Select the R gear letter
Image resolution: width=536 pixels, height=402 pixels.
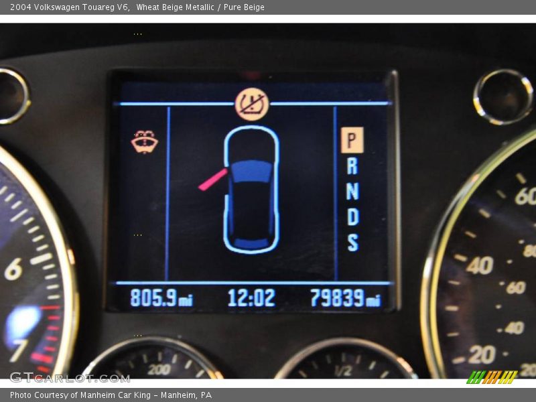[352, 166]
